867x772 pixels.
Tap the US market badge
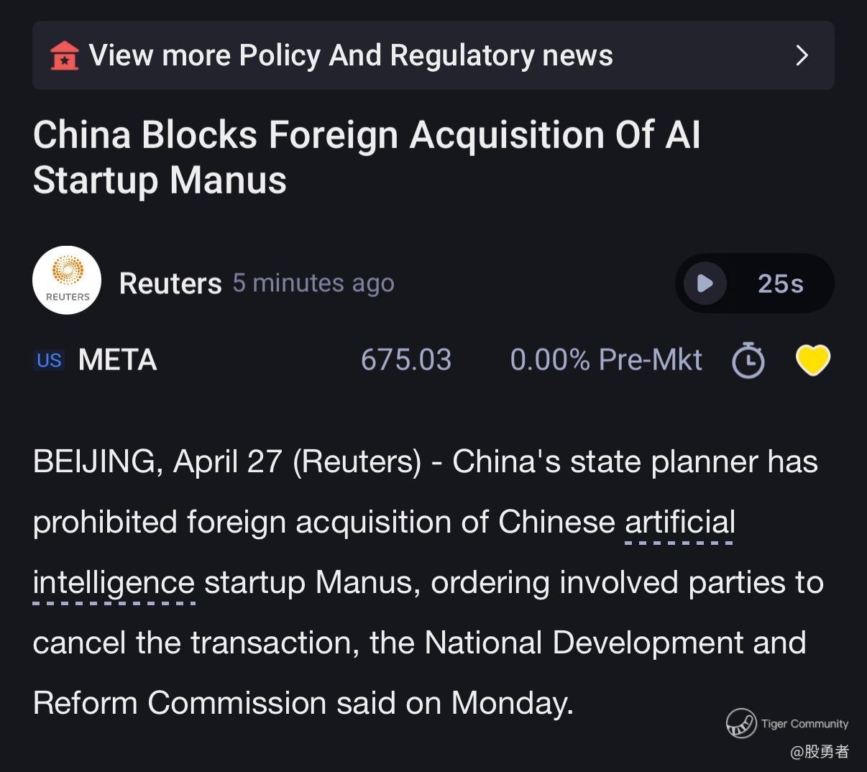(x=49, y=360)
